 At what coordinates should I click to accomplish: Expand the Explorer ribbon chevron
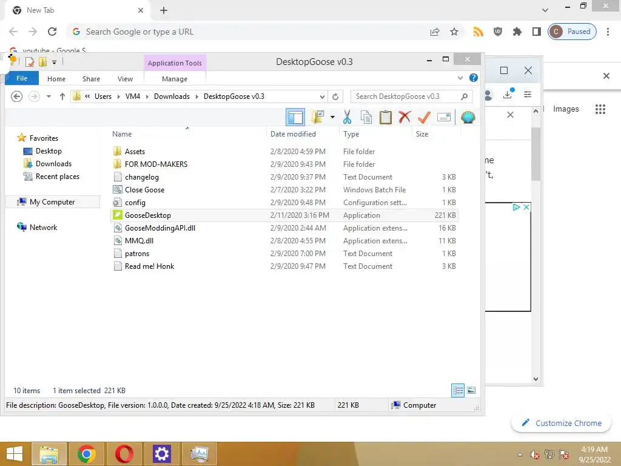460,78
